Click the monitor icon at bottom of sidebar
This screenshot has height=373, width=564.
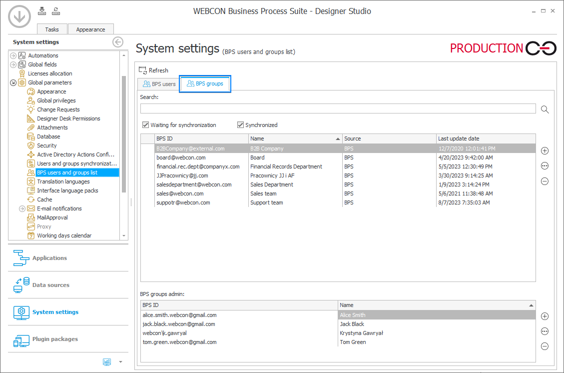tap(107, 362)
